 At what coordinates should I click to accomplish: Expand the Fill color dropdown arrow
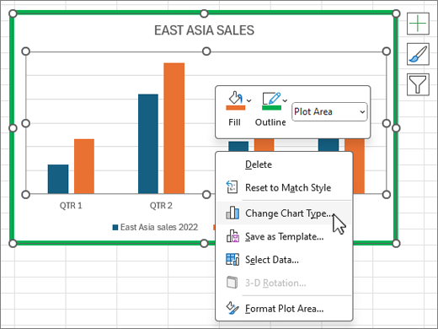pyautogui.click(x=248, y=100)
